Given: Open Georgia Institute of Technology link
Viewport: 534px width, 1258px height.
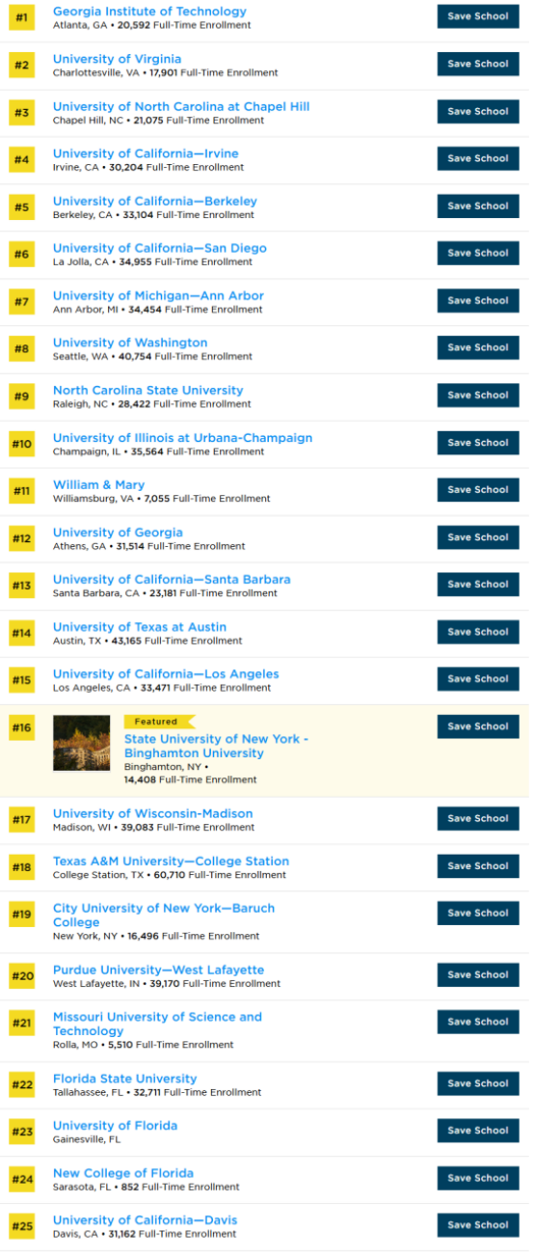Looking at the screenshot, I should pos(149,12).
